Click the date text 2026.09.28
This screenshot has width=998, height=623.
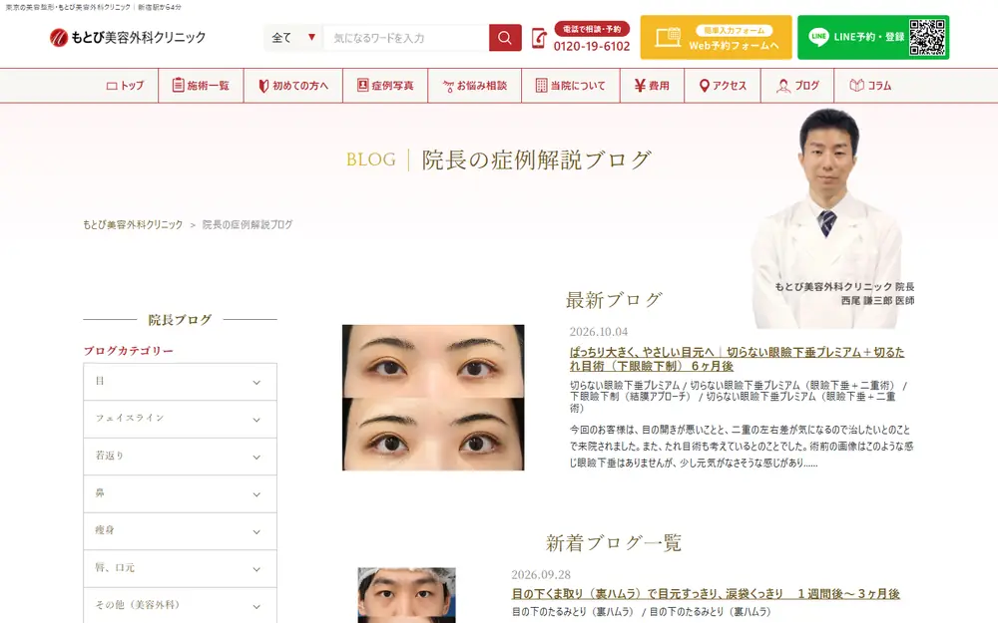541,575
